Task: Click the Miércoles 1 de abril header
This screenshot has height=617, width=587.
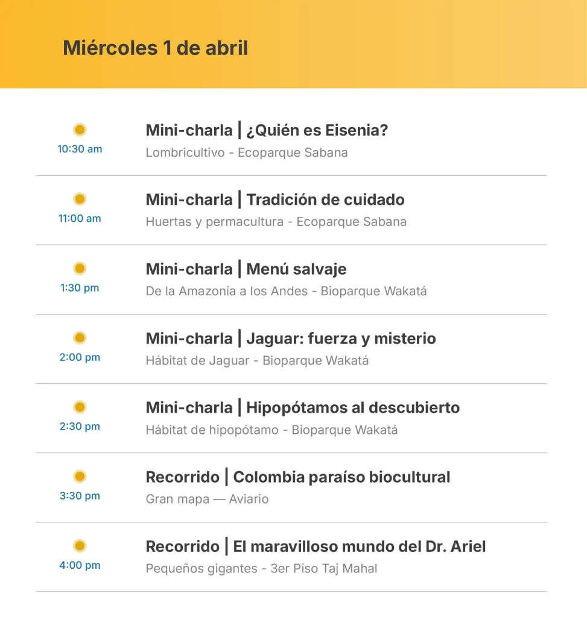Action: (x=156, y=48)
